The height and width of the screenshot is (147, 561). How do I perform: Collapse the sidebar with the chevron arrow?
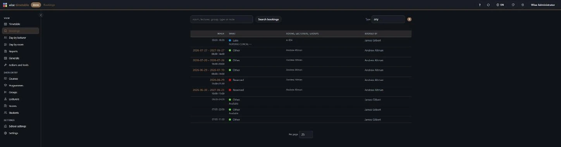tap(41, 15)
